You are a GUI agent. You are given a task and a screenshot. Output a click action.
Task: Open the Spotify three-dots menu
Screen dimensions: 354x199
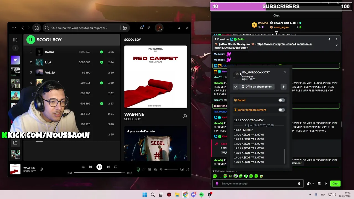point(14,28)
